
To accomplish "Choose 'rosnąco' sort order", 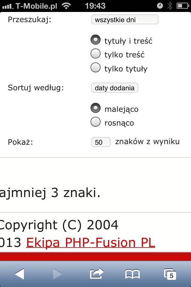I will pos(95,122).
